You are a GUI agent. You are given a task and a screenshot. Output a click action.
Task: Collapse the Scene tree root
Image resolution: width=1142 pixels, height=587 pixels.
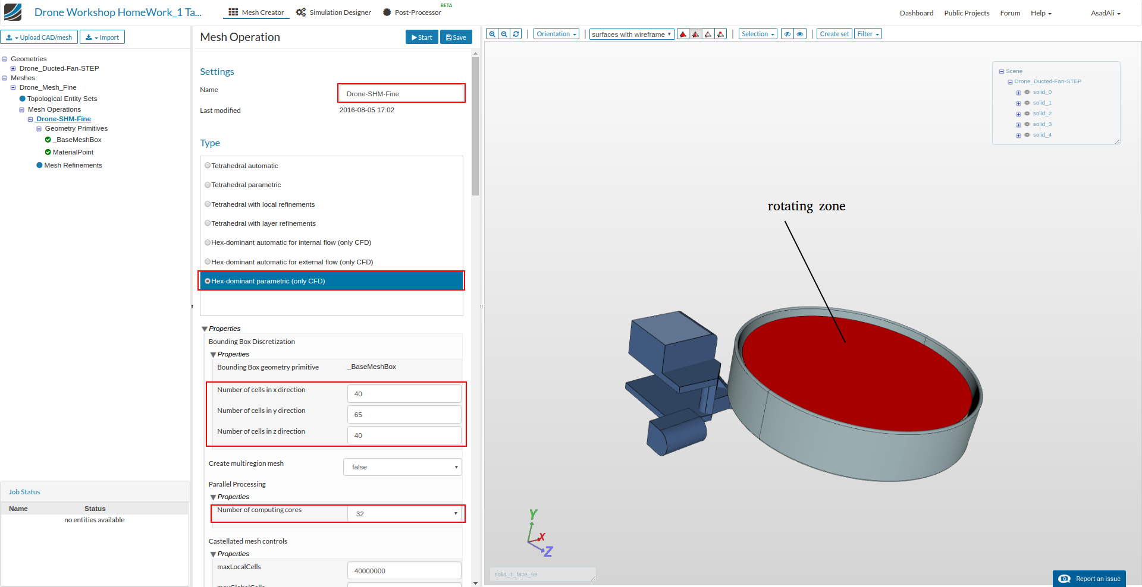point(1002,71)
